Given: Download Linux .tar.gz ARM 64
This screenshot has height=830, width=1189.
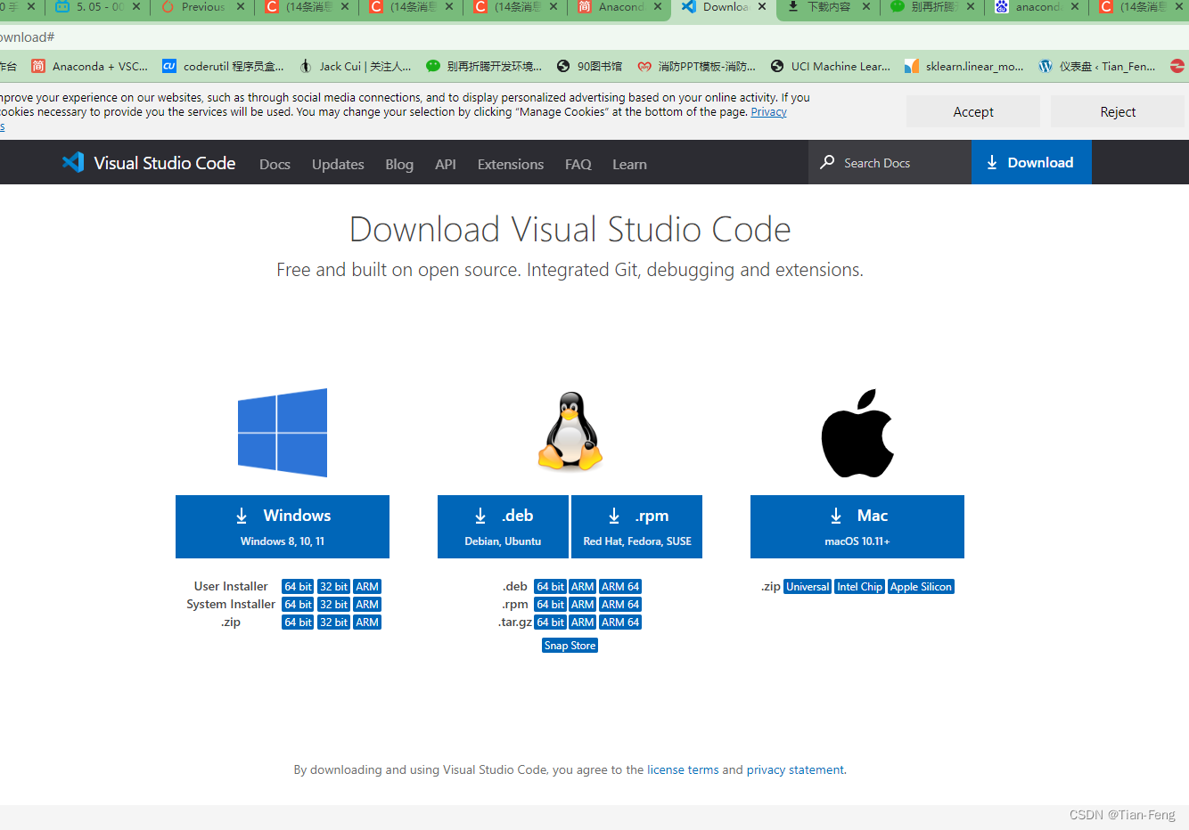Looking at the screenshot, I should click(620, 622).
